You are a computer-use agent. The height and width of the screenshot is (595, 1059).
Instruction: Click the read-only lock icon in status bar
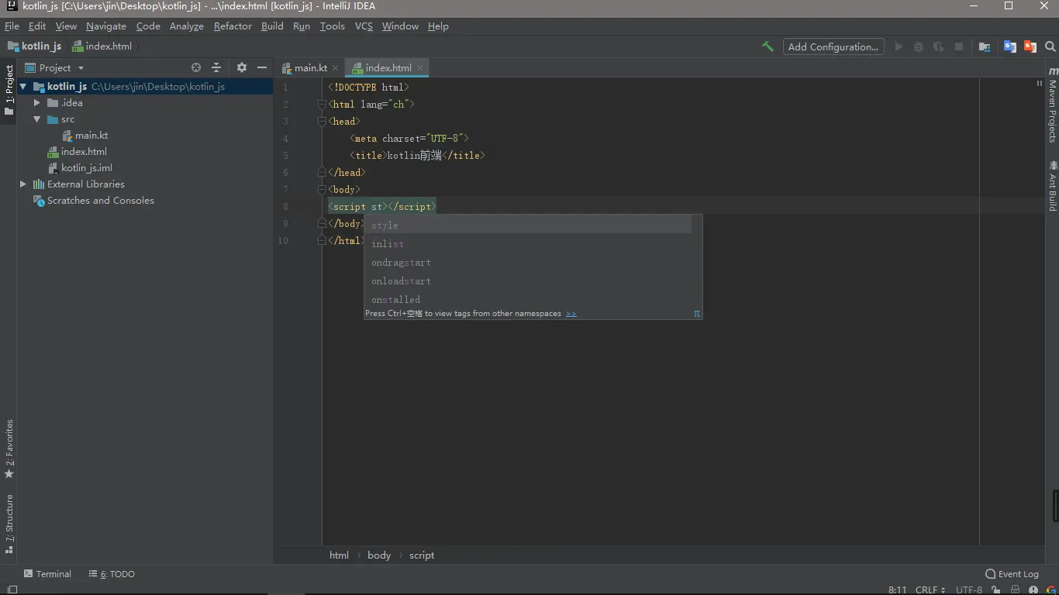[995, 590]
